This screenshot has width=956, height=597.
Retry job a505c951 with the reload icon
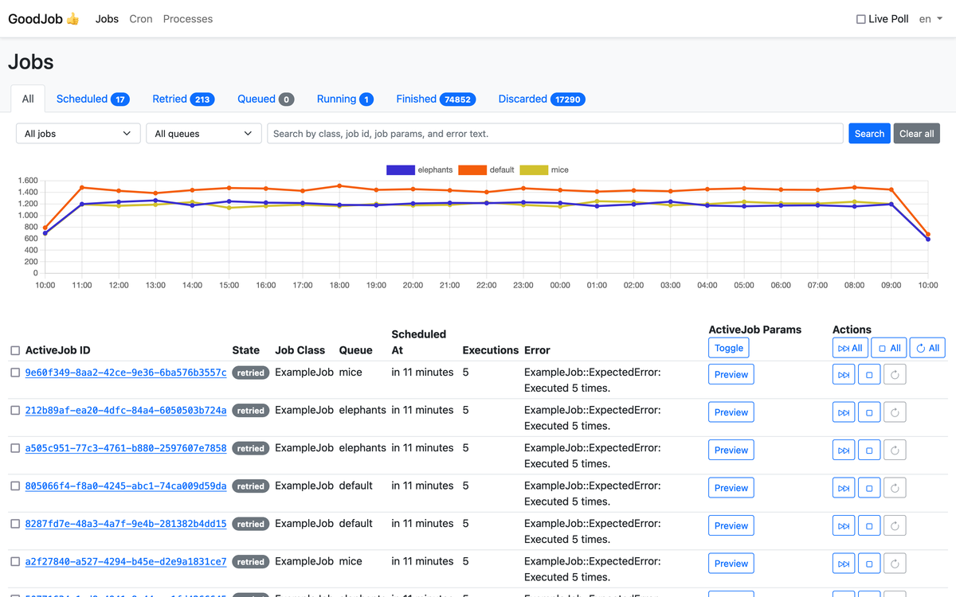(x=894, y=450)
